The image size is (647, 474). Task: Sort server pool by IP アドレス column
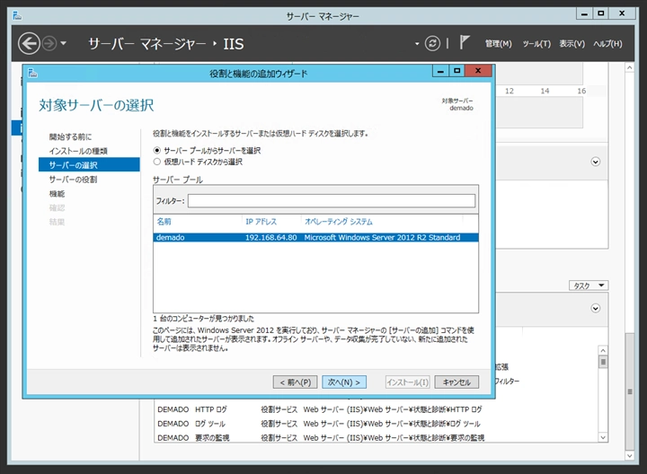point(261,222)
